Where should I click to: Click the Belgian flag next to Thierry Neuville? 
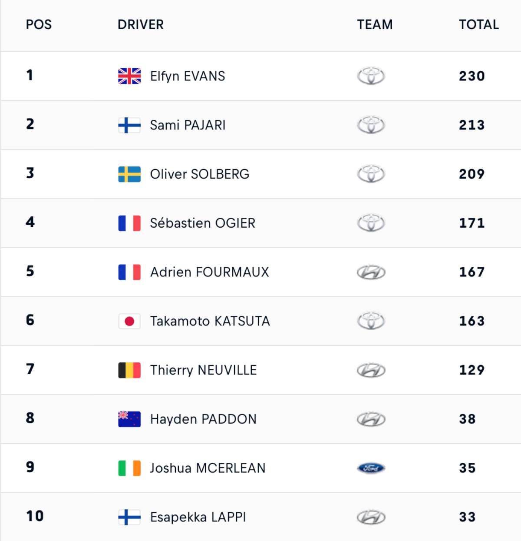(x=129, y=370)
